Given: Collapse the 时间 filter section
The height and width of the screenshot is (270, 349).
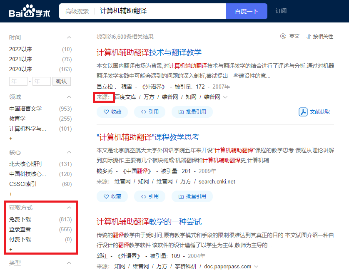Looking at the screenshot, I should (x=69, y=37).
